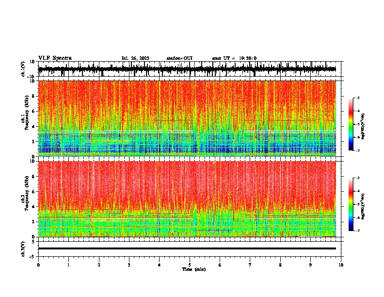Click the ch.1 spectrogram color scale bar

(351, 124)
